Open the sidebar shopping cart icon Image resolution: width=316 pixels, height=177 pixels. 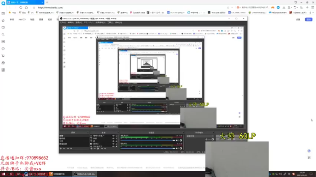3,55
